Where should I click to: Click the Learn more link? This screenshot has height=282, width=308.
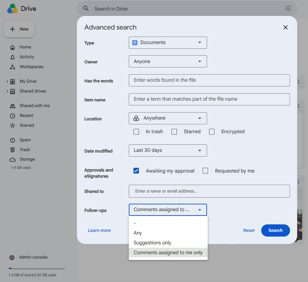coord(99,230)
